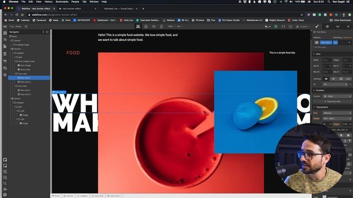Open the Chrome History menu
The image size is (353, 198).
(49, 2)
